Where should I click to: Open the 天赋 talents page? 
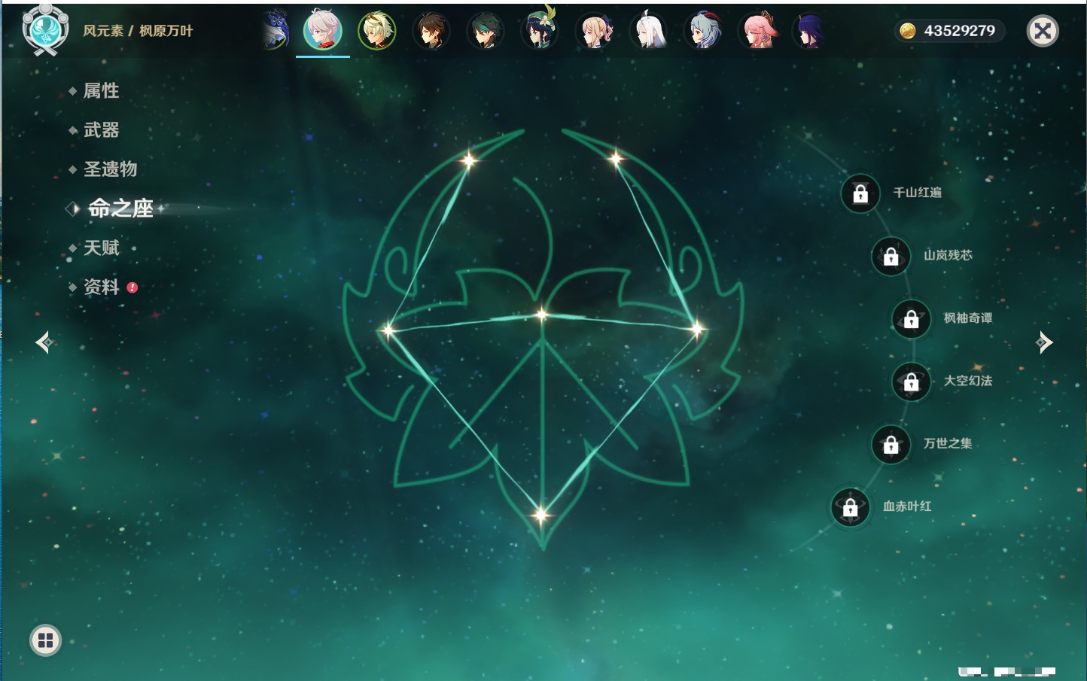101,248
